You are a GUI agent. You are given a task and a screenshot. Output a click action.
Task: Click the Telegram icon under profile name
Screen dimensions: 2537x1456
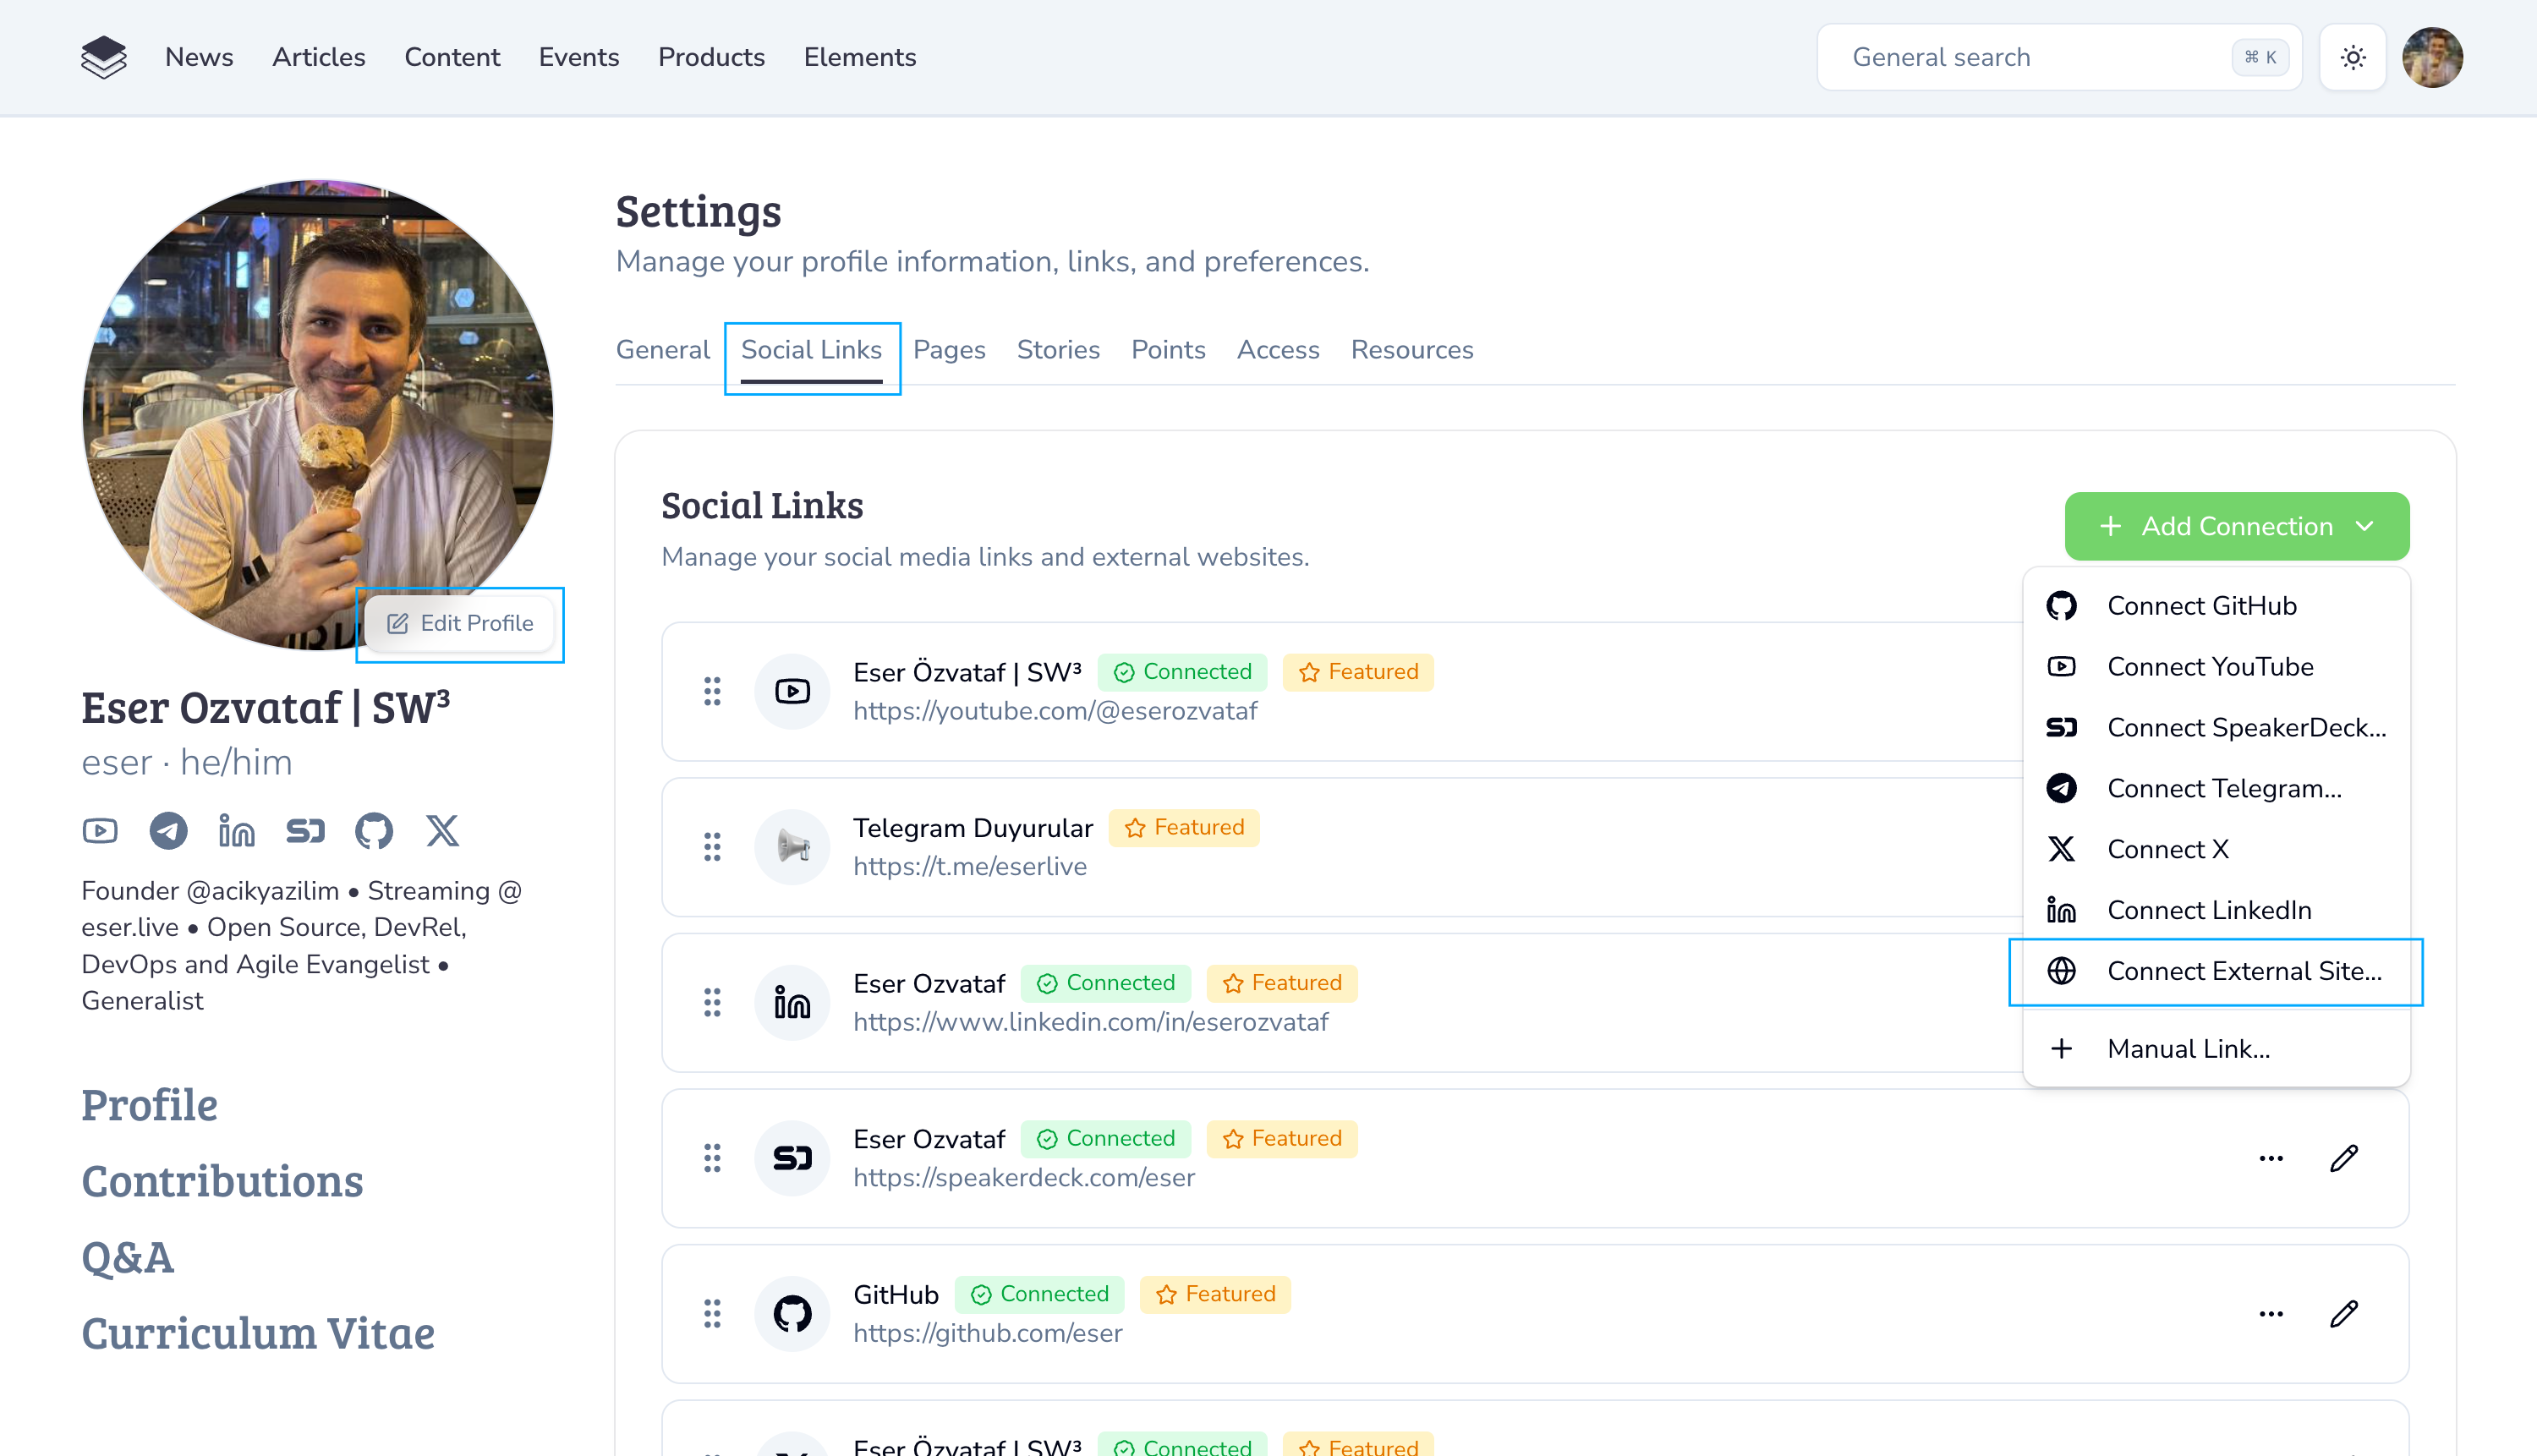click(x=168, y=831)
